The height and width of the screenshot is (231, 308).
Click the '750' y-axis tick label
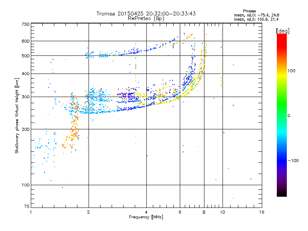[25, 24]
